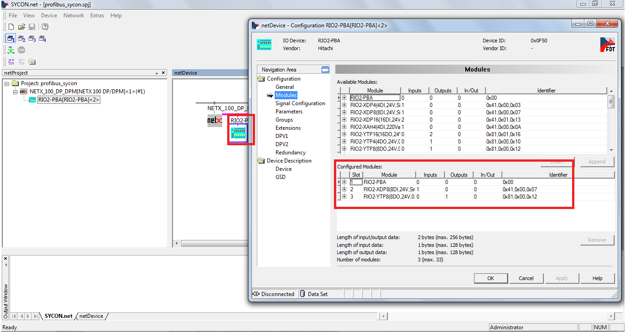This screenshot has height=332, width=625.
Task: Select Signal Configuration in navigation area
Action: [x=300, y=103]
